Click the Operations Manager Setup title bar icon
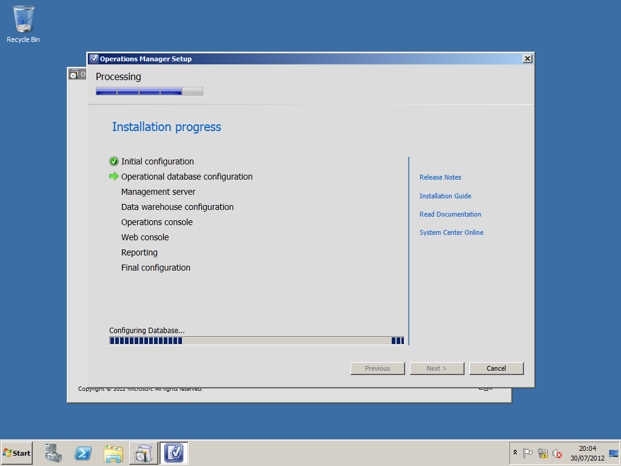 (x=93, y=59)
